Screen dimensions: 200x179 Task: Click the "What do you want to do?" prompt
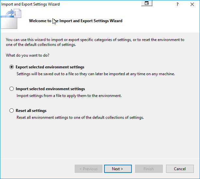(x=27, y=55)
